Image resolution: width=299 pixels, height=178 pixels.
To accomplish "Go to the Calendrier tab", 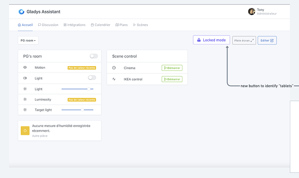I will pyautogui.click(x=101, y=25).
